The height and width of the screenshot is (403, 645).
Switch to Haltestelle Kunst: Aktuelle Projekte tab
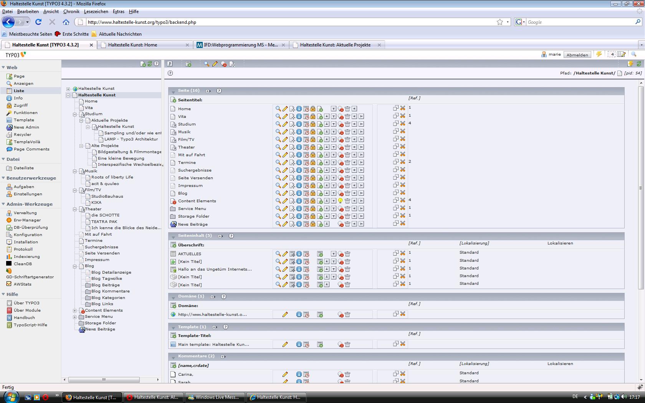335,45
